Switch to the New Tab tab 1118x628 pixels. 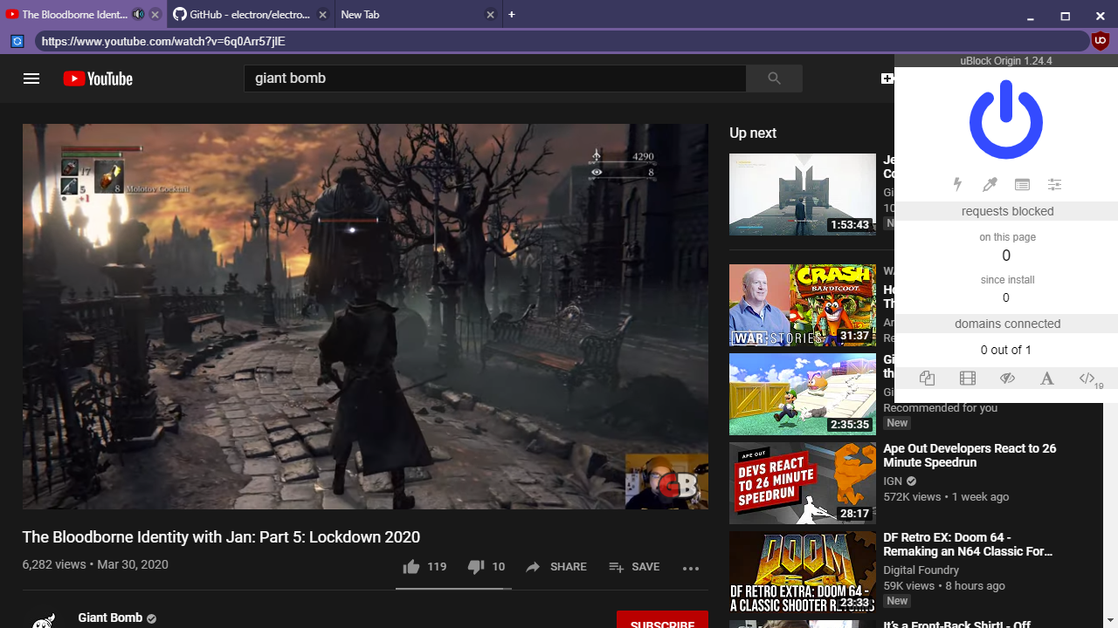[418, 15]
